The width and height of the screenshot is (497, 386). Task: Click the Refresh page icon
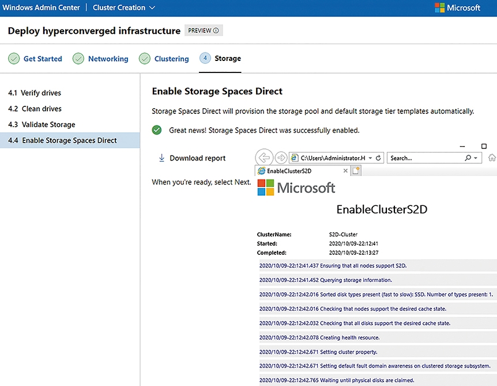pos(378,158)
